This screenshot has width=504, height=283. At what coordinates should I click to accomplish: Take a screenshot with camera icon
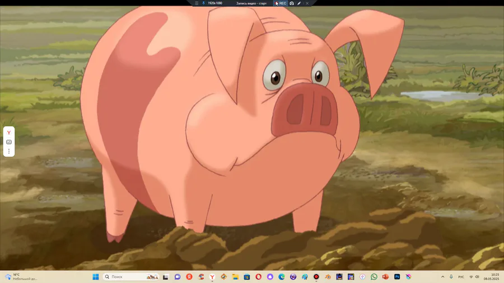(x=292, y=3)
